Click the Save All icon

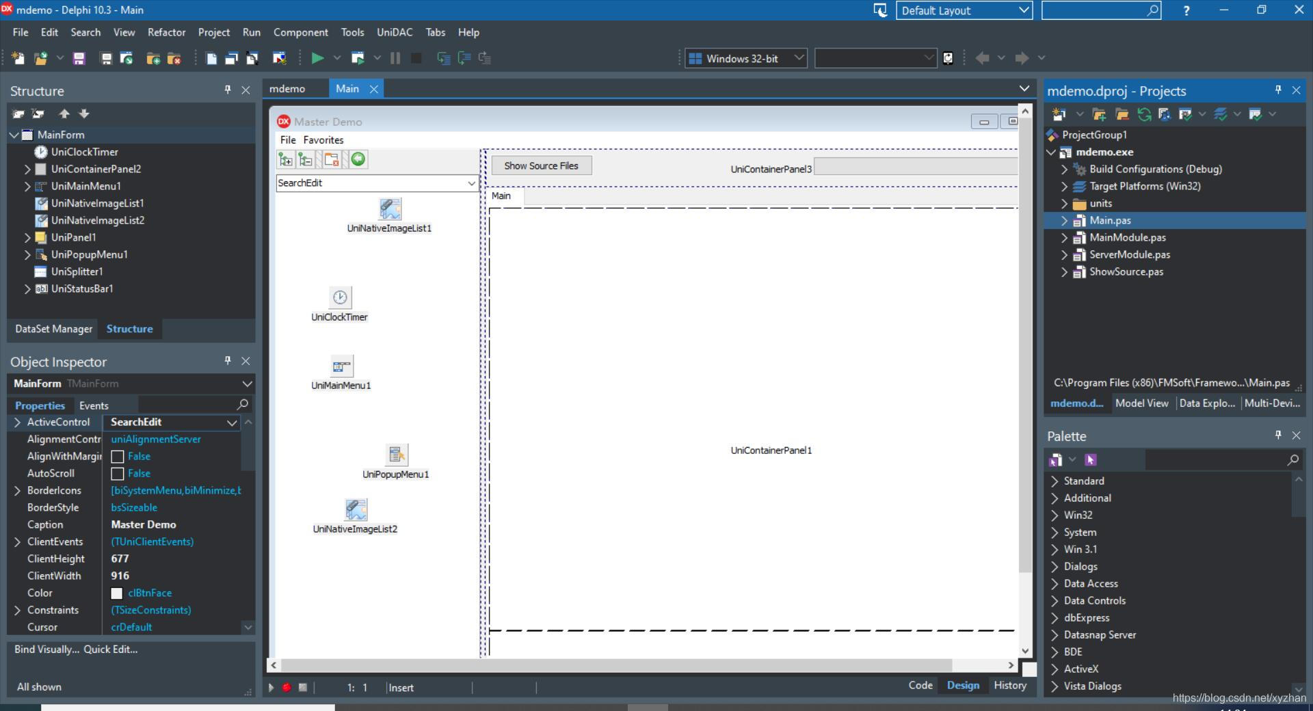coord(106,58)
